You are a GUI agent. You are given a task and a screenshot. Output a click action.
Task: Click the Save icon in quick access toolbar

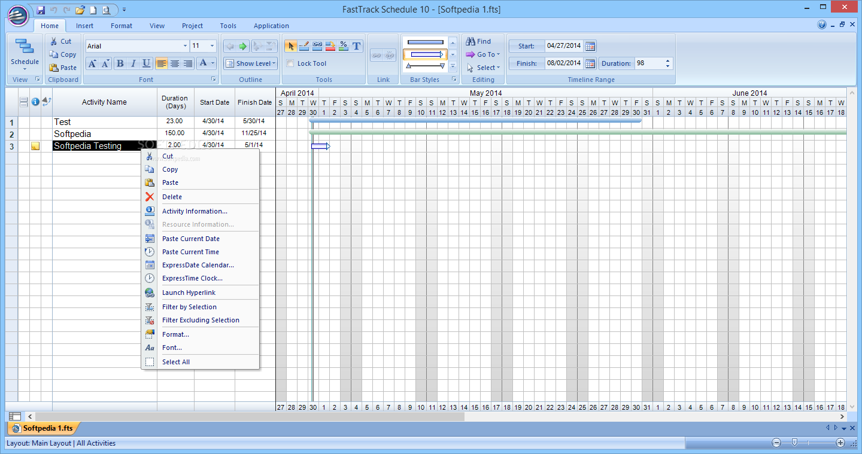[x=41, y=10]
